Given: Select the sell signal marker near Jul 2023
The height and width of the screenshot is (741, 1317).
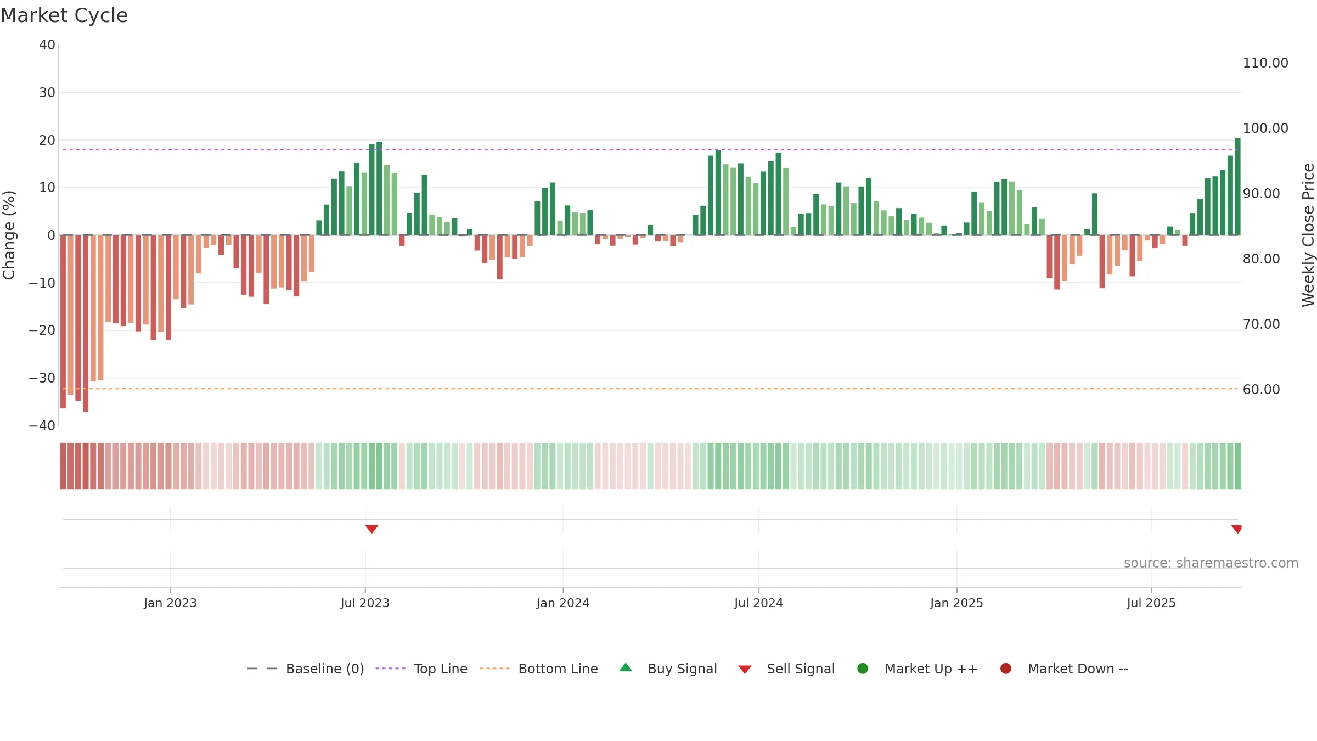Looking at the screenshot, I should coord(372,529).
